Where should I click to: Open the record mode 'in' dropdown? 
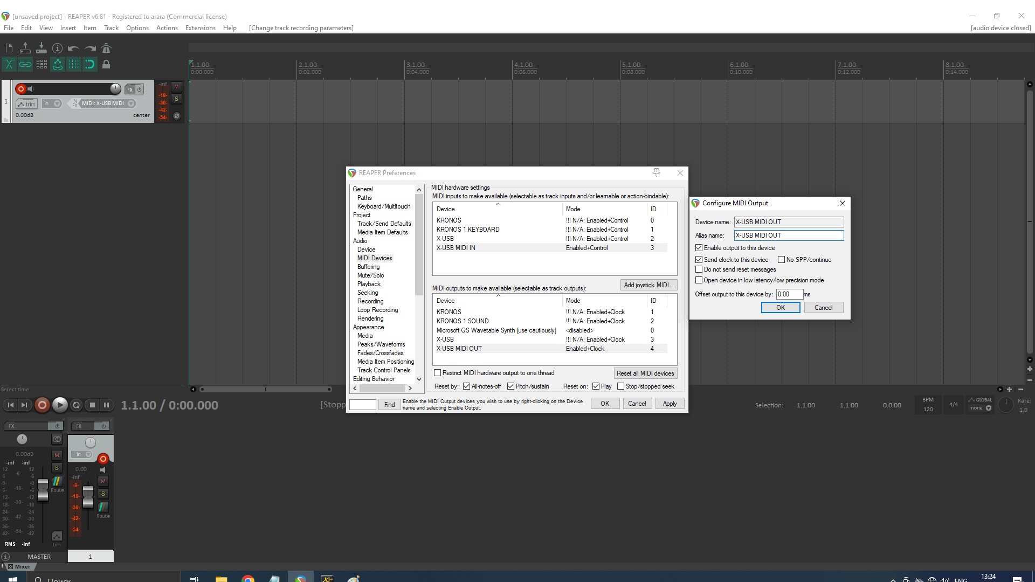(x=52, y=103)
